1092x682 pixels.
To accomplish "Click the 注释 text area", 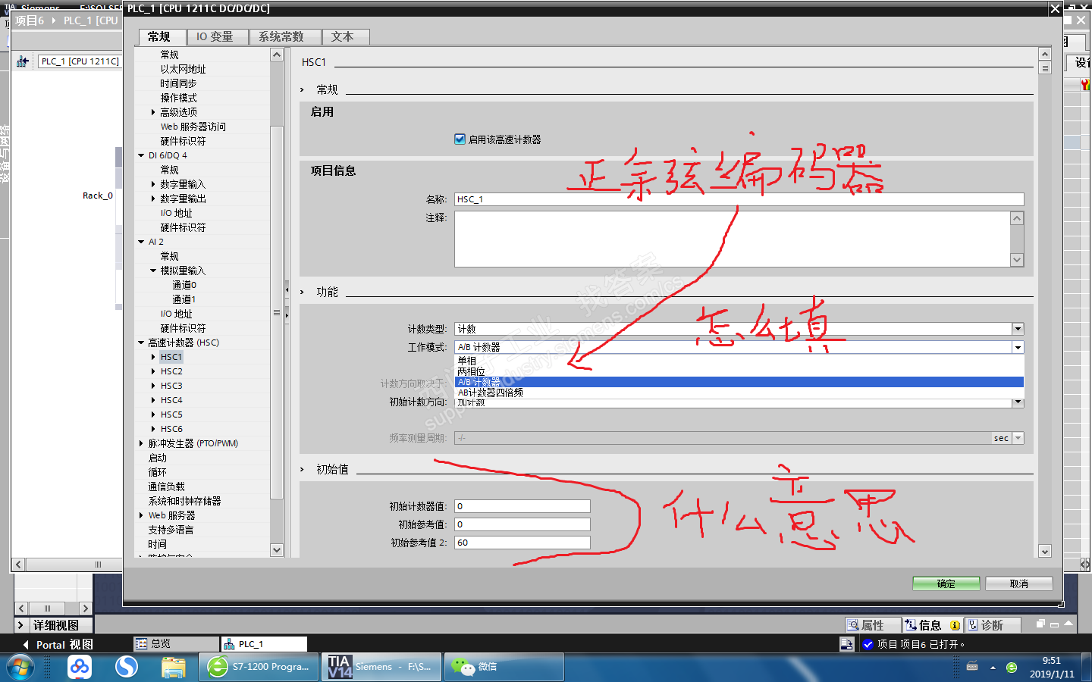I will pyautogui.click(x=733, y=239).
